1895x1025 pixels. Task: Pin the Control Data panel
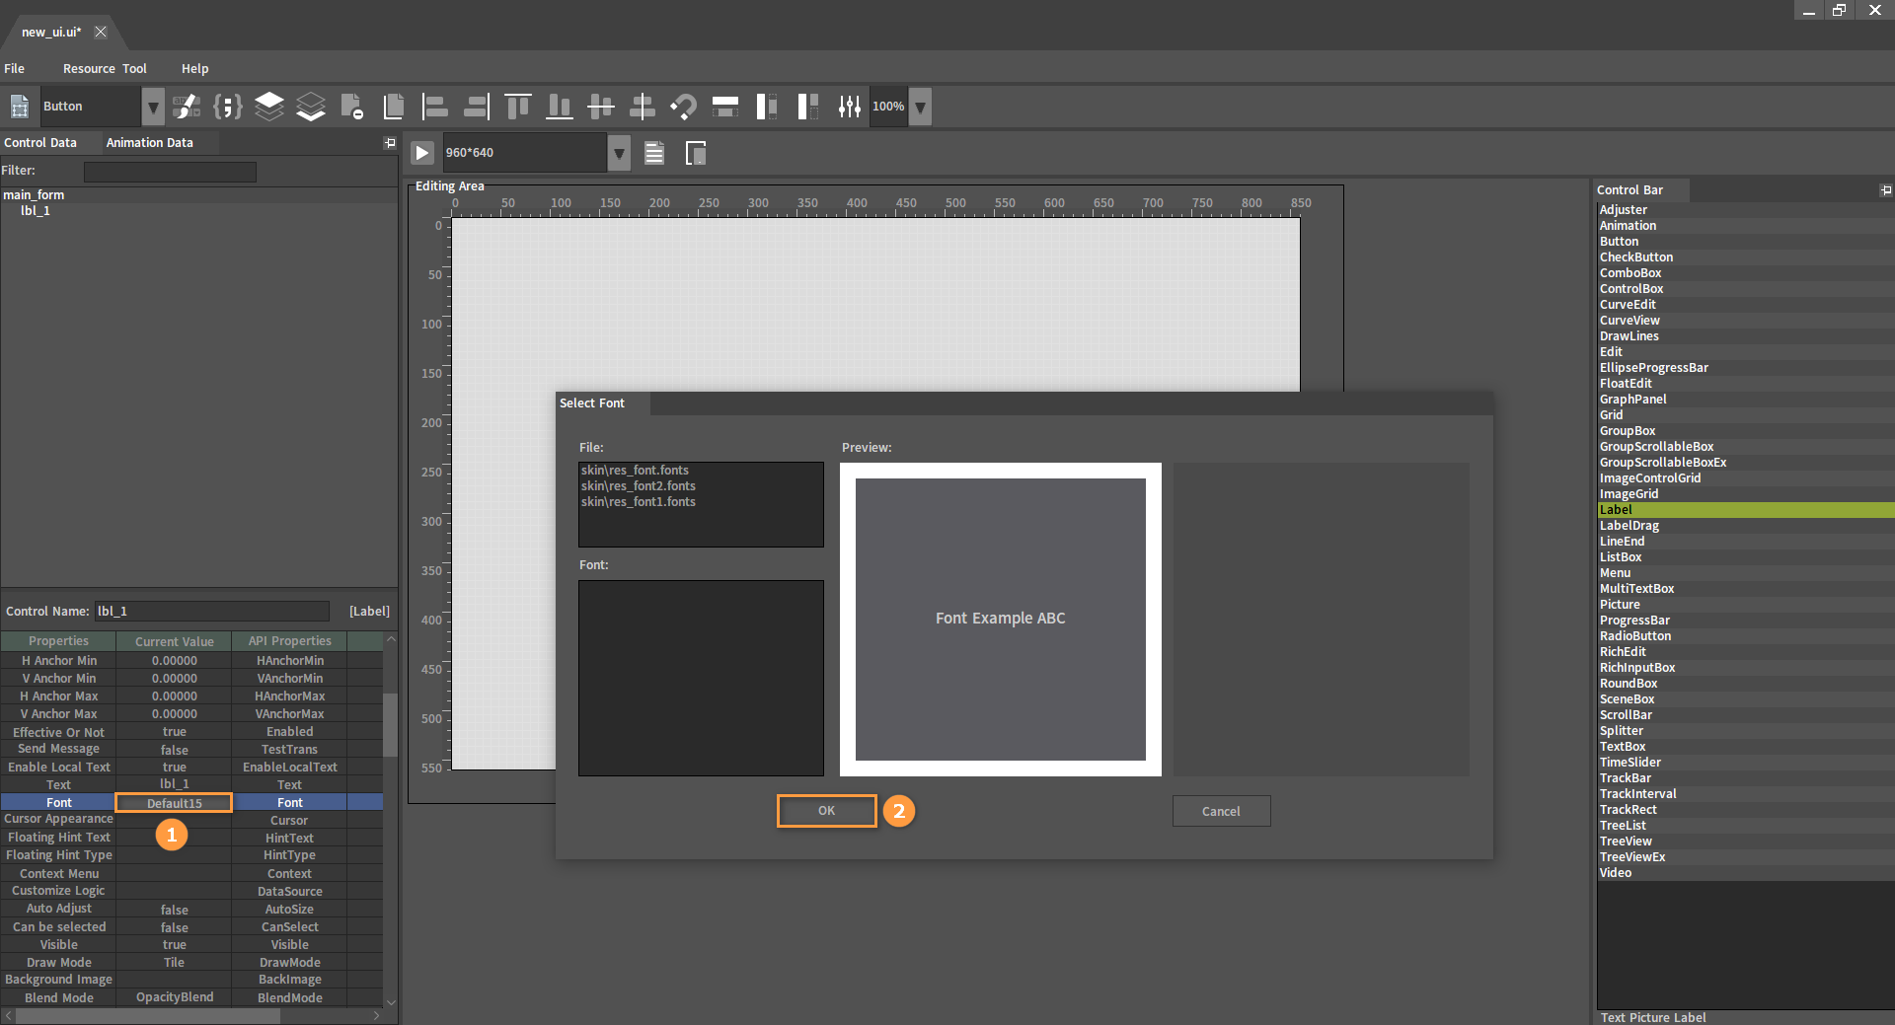point(390,143)
